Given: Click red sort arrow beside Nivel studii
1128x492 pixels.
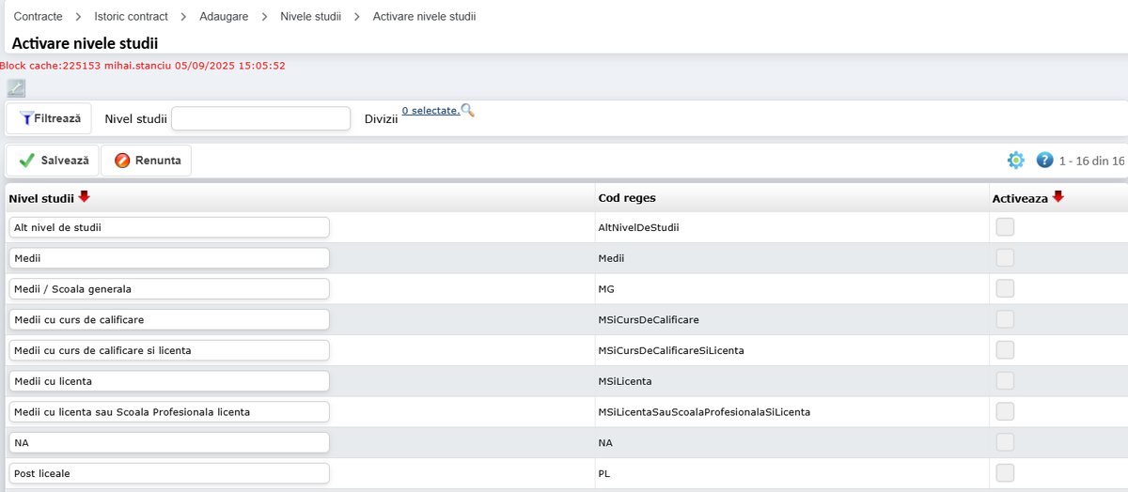Looking at the screenshot, I should [x=85, y=197].
